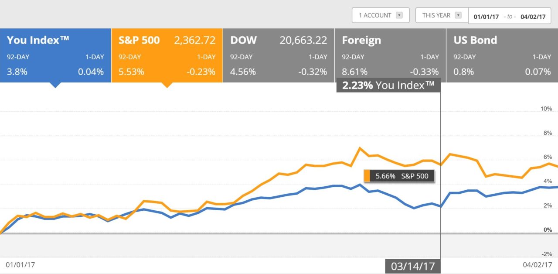Toggle the S&P 500 comparison tile

tap(167, 55)
